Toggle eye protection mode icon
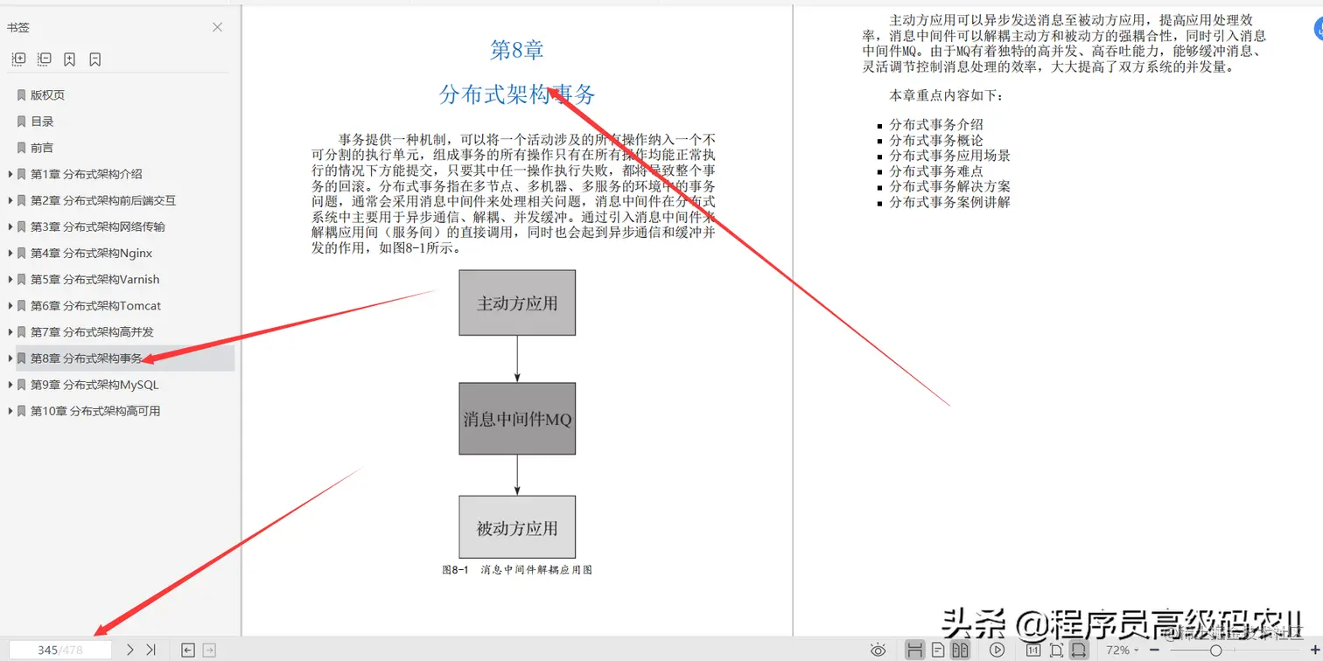The image size is (1323, 661). (878, 650)
